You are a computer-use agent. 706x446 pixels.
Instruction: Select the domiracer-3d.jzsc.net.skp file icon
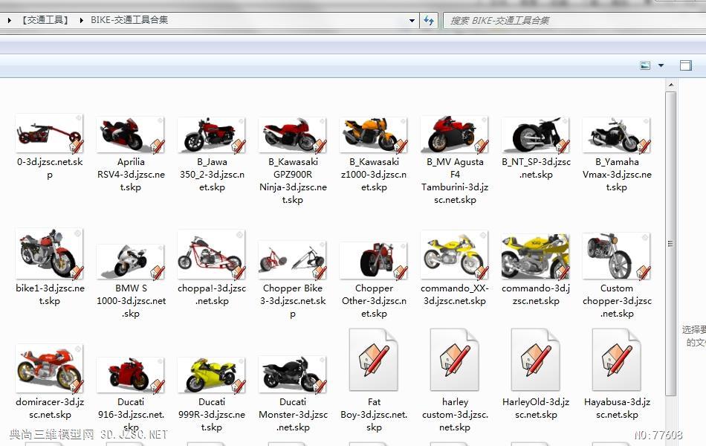tap(50, 369)
